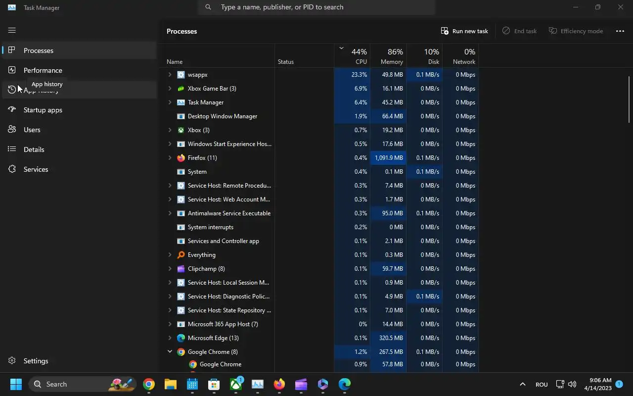
Task: Open Microsoft Store from the taskbar
Action: [214, 384]
